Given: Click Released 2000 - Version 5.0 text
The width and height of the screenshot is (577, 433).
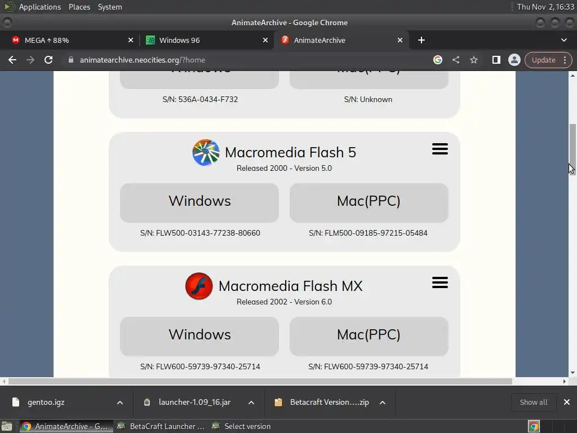Looking at the screenshot, I should pos(284,168).
